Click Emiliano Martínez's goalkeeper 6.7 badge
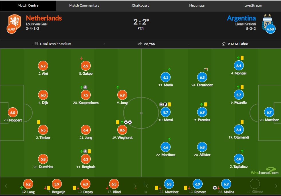 click(269, 112)
